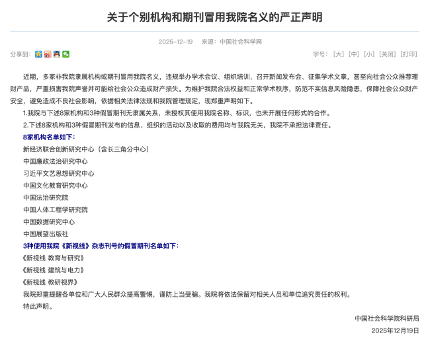Click the line 特此声明。
This screenshot has width=430, height=351.
click(x=38, y=306)
